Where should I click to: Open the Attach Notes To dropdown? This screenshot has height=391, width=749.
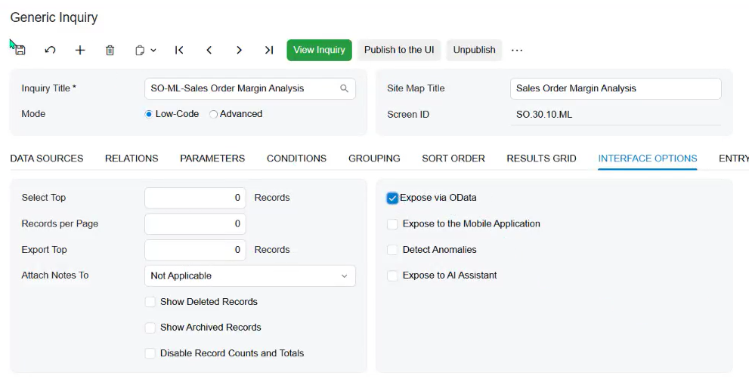pos(250,276)
